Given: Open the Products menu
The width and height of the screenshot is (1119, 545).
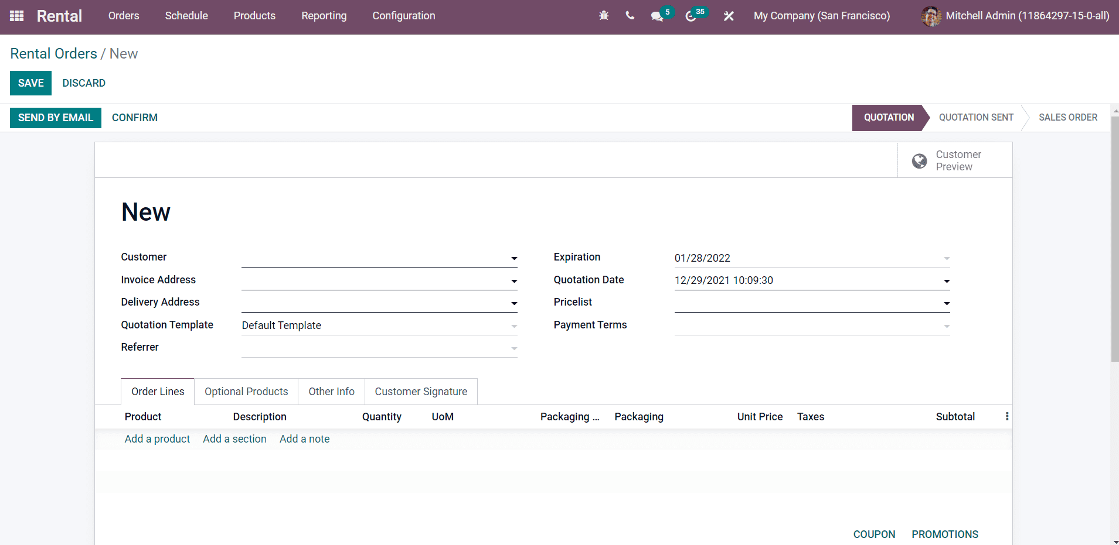Looking at the screenshot, I should point(254,16).
